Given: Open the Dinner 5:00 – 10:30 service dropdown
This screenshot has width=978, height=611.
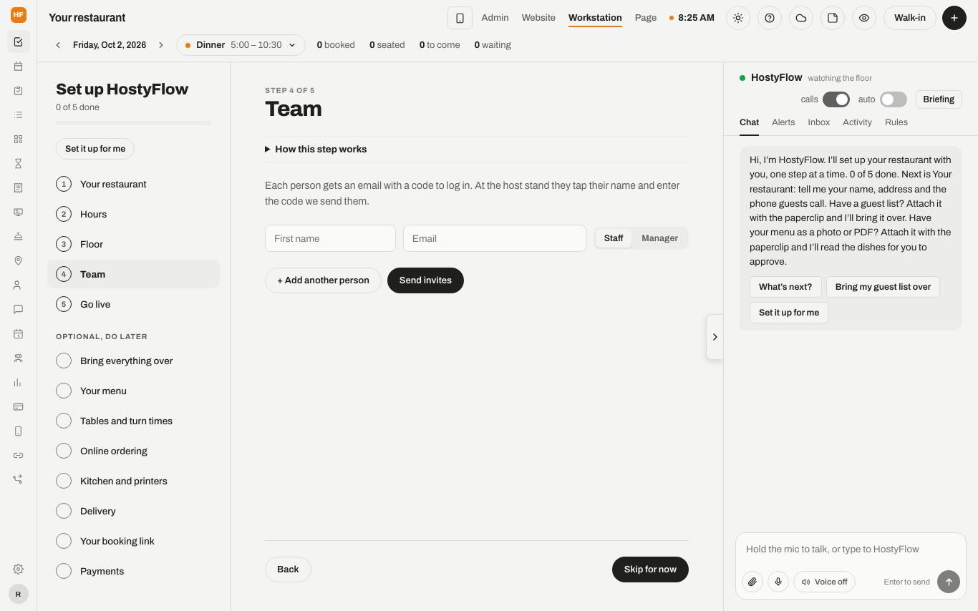Looking at the screenshot, I should coord(241,45).
